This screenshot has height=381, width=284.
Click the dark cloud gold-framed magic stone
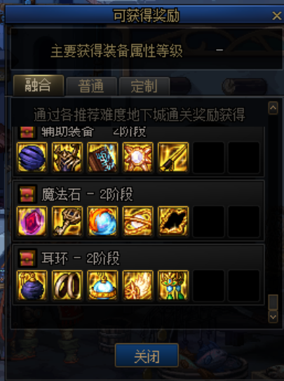click(x=173, y=221)
